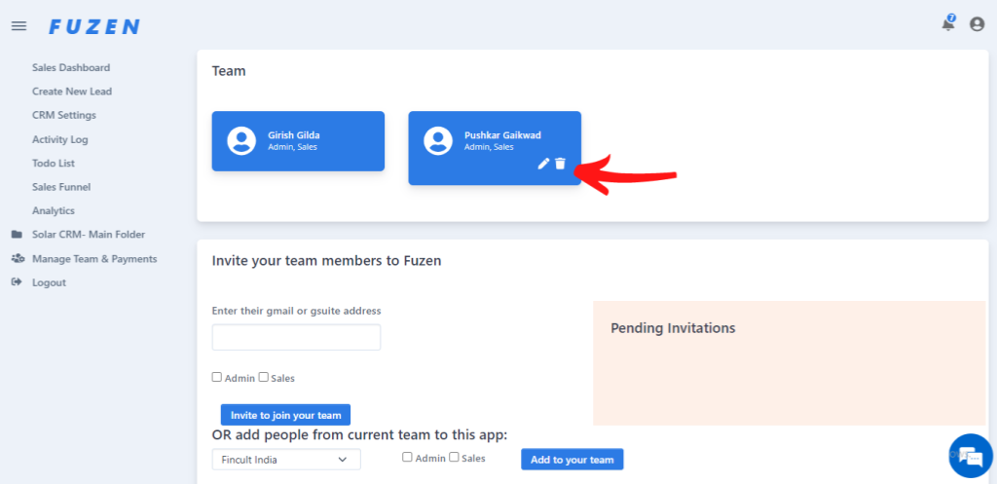Click the trash delete icon on Pushkar Gaikwad card

point(560,164)
